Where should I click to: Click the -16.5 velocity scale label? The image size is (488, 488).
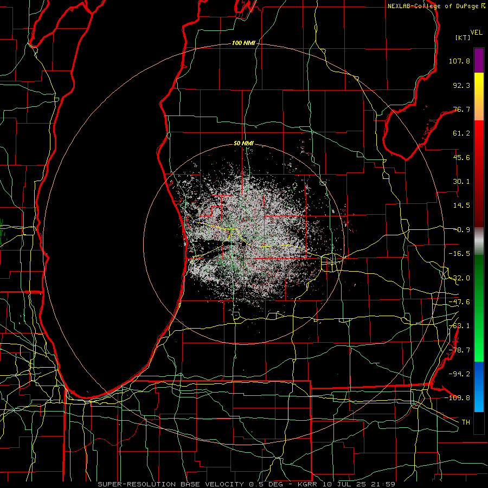click(x=459, y=254)
